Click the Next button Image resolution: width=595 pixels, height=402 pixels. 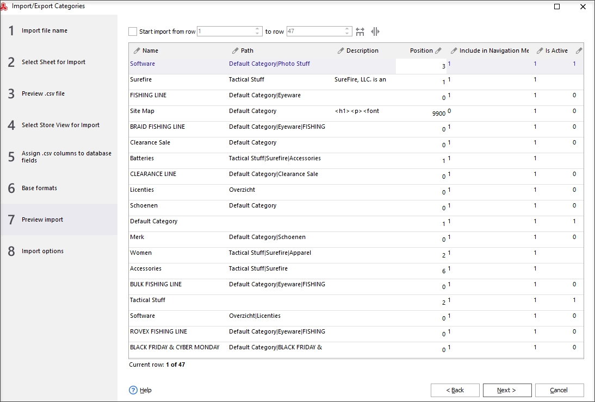(x=507, y=390)
